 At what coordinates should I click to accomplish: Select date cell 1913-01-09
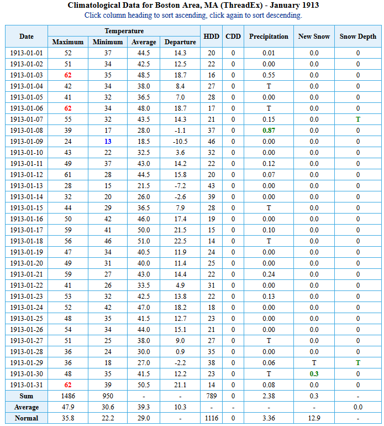[x=27, y=142]
